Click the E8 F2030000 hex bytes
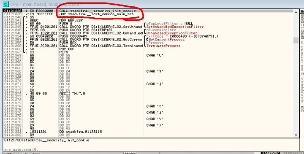Viewport: 304px width, 154px height. 41,11
